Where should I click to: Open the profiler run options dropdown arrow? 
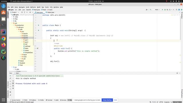click(172, 10)
